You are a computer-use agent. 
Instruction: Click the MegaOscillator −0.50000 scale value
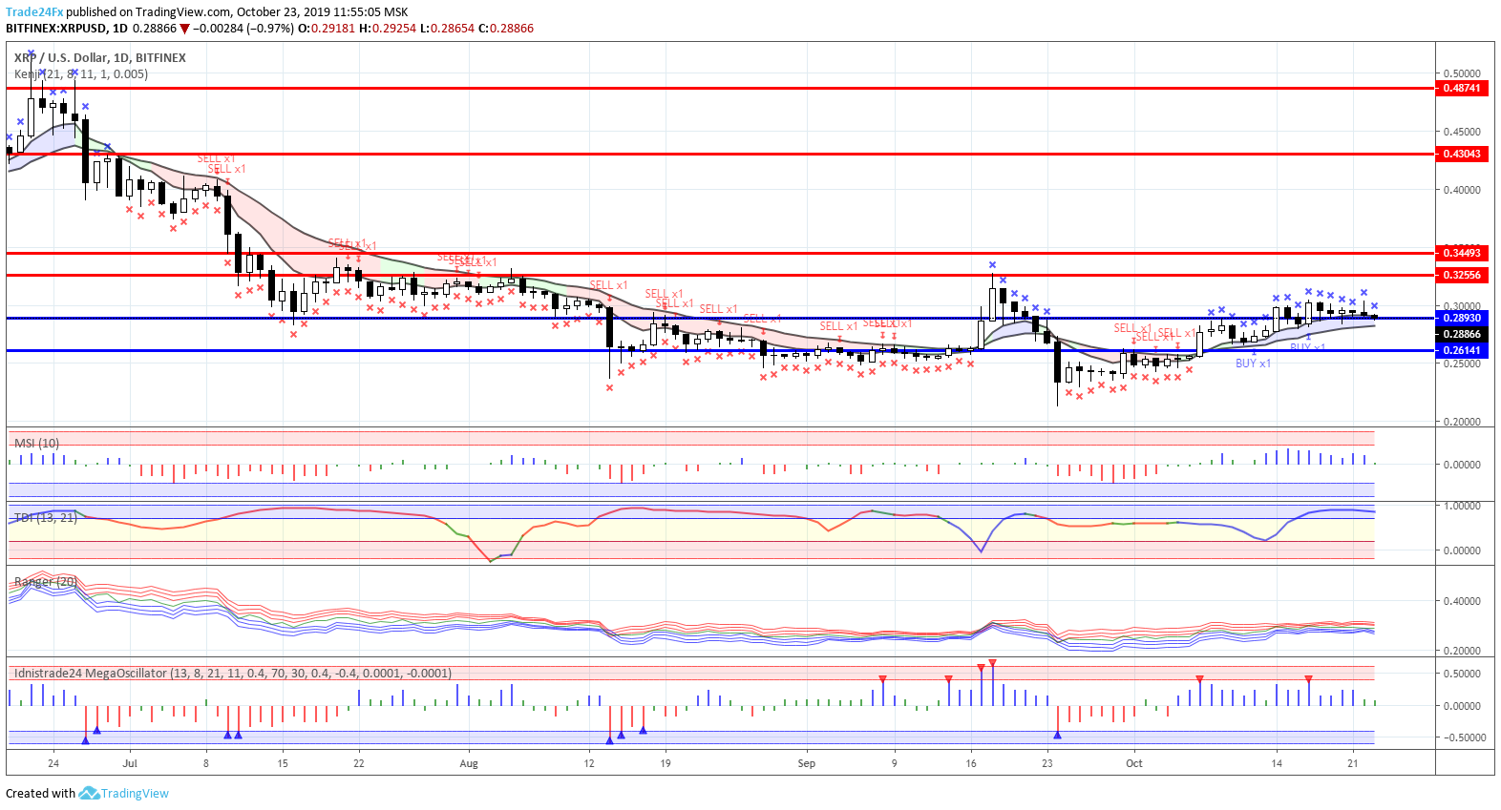point(1463,737)
